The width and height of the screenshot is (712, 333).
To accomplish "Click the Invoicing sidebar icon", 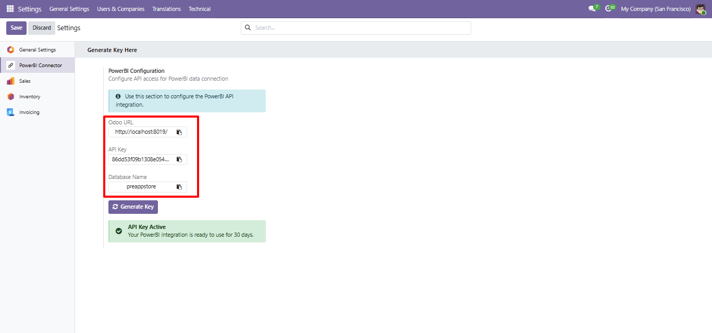I will pyautogui.click(x=10, y=112).
